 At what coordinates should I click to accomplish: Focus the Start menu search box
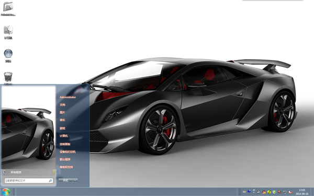29,181
